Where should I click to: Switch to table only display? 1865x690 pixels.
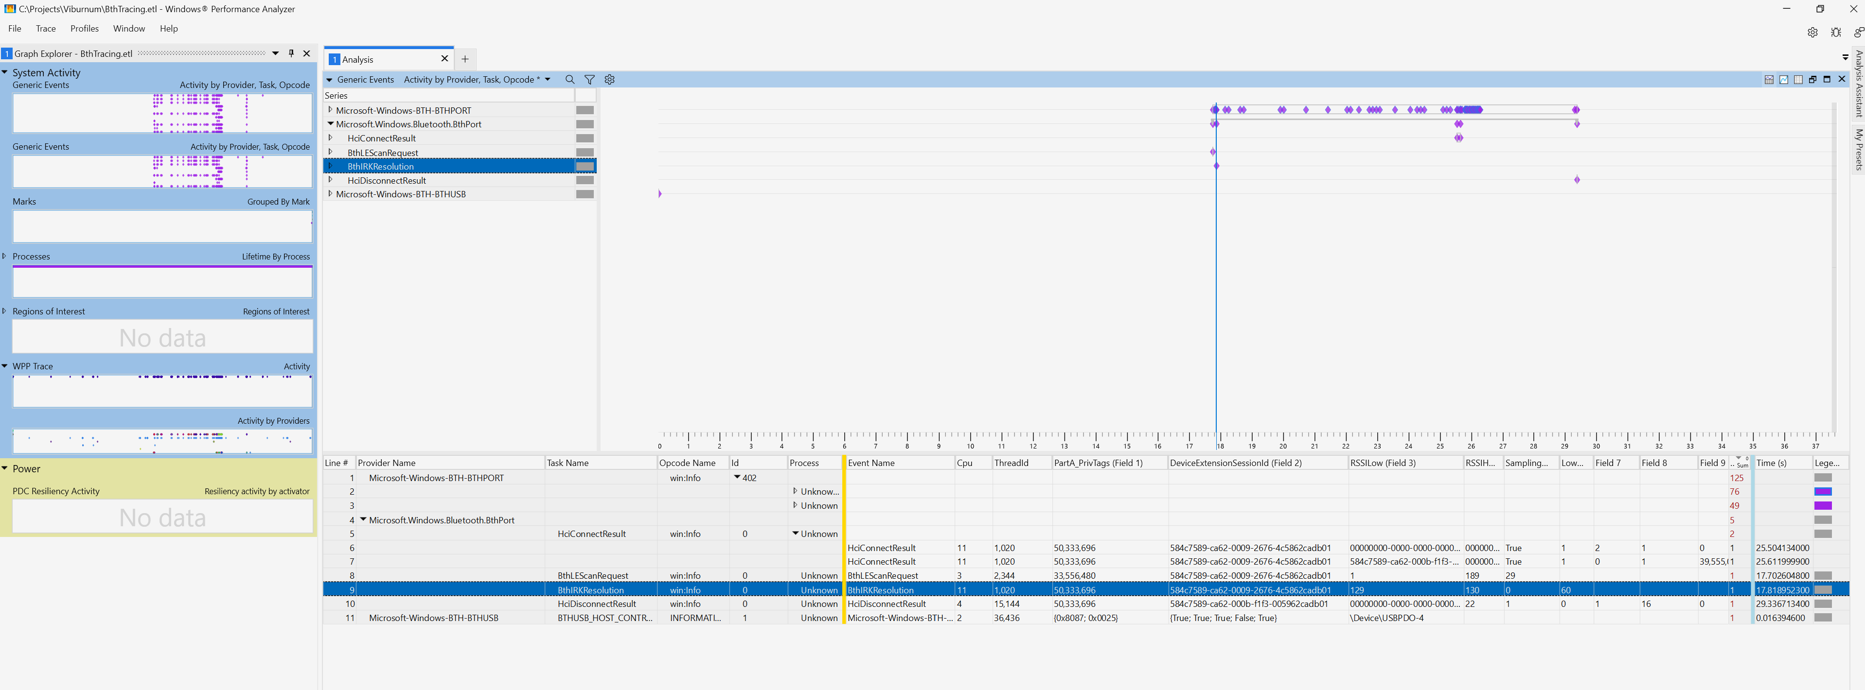[x=1798, y=80]
